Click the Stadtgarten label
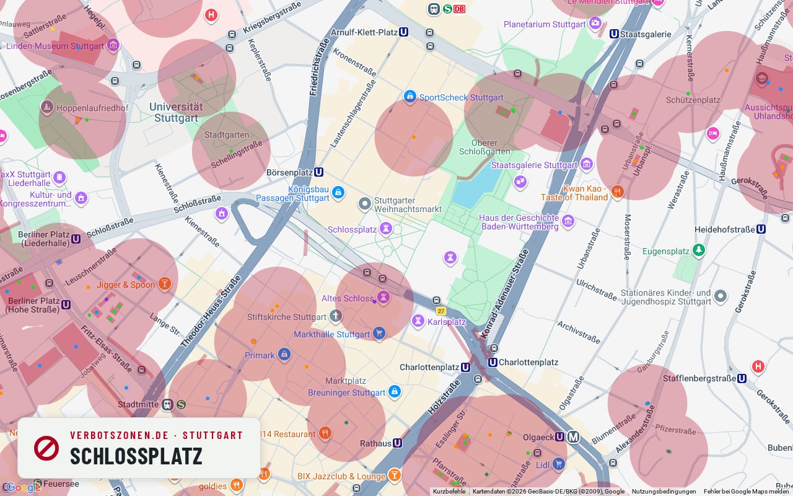The height and width of the screenshot is (496, 793). click(227, 135)
